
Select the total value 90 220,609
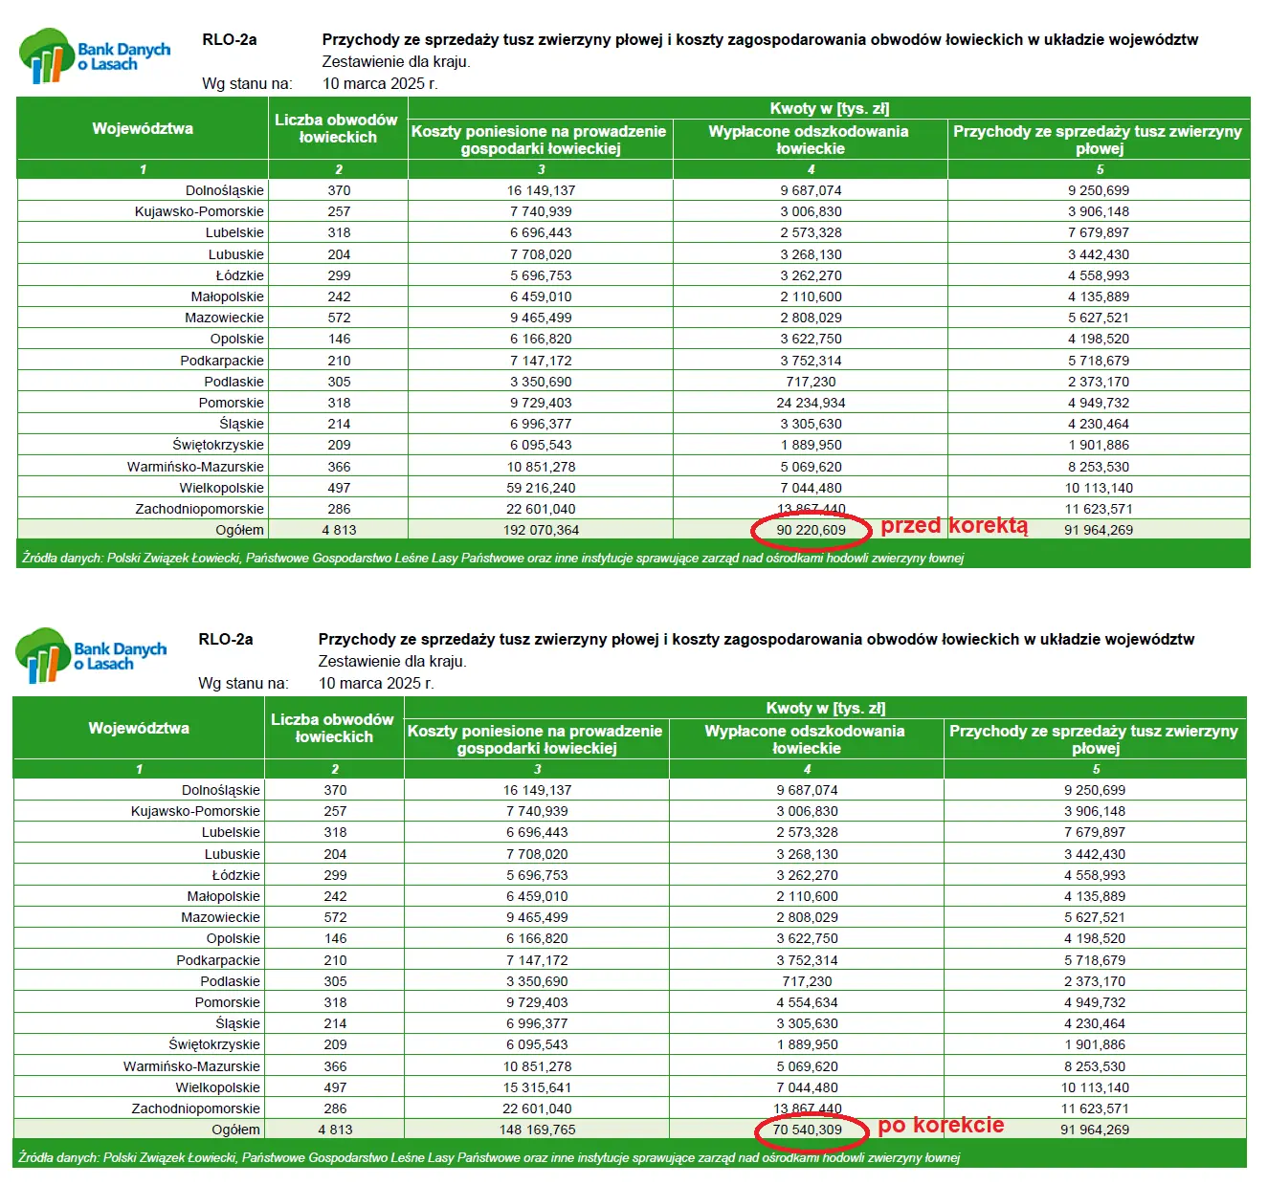click(x=811, y=530)
